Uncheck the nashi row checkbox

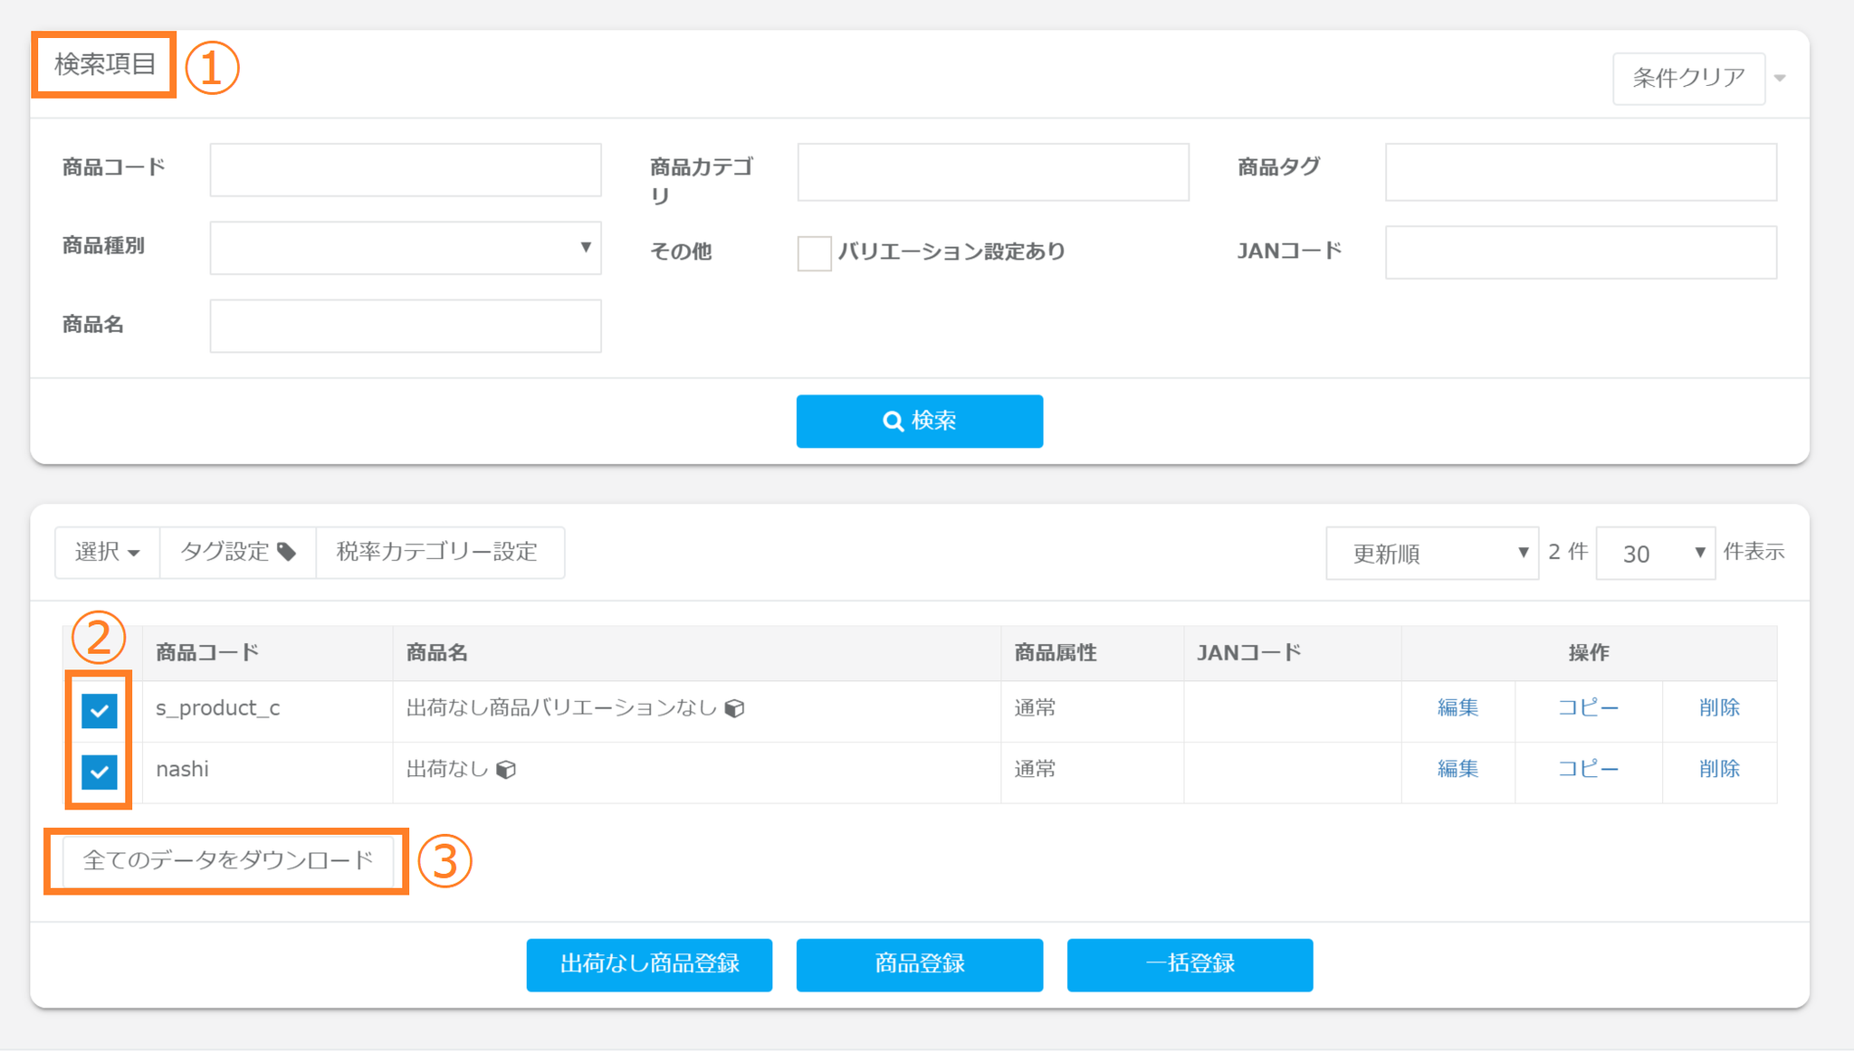click(100, 772)
